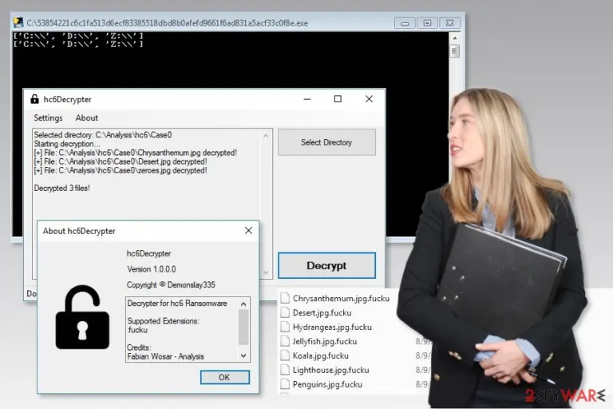This screenshot has height=409, width=613.
Task: Click the Lighthouse.jpg.fucku file icon
Action: pos(285,370)
